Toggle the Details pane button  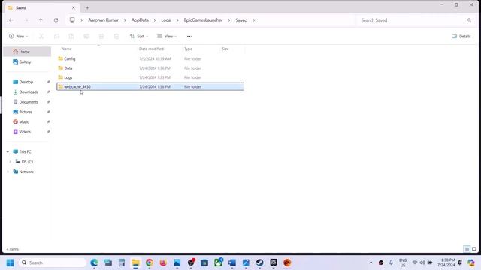461,37
